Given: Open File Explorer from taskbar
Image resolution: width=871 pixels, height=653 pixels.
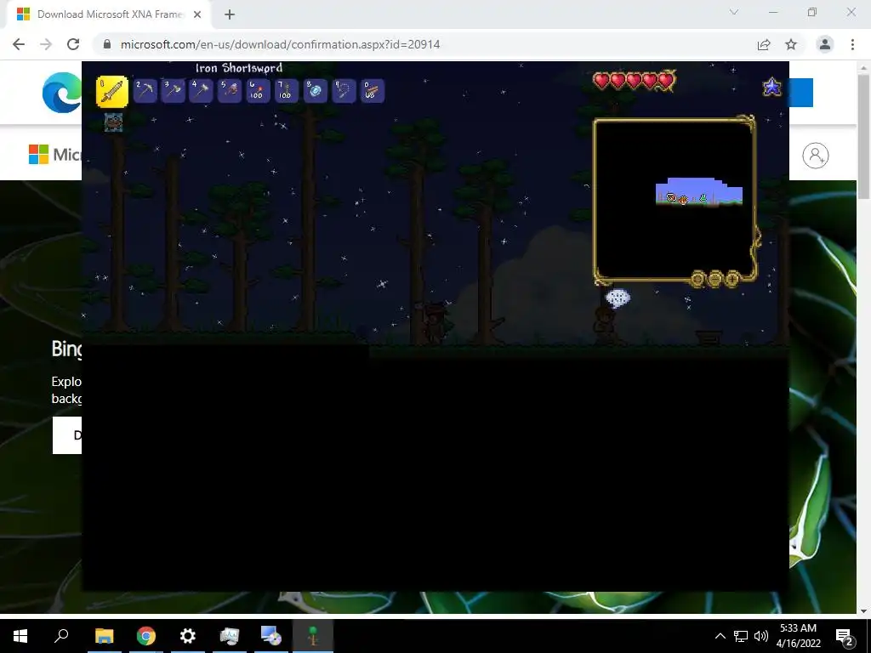Looking at the screenshot, I should (104, 636).
